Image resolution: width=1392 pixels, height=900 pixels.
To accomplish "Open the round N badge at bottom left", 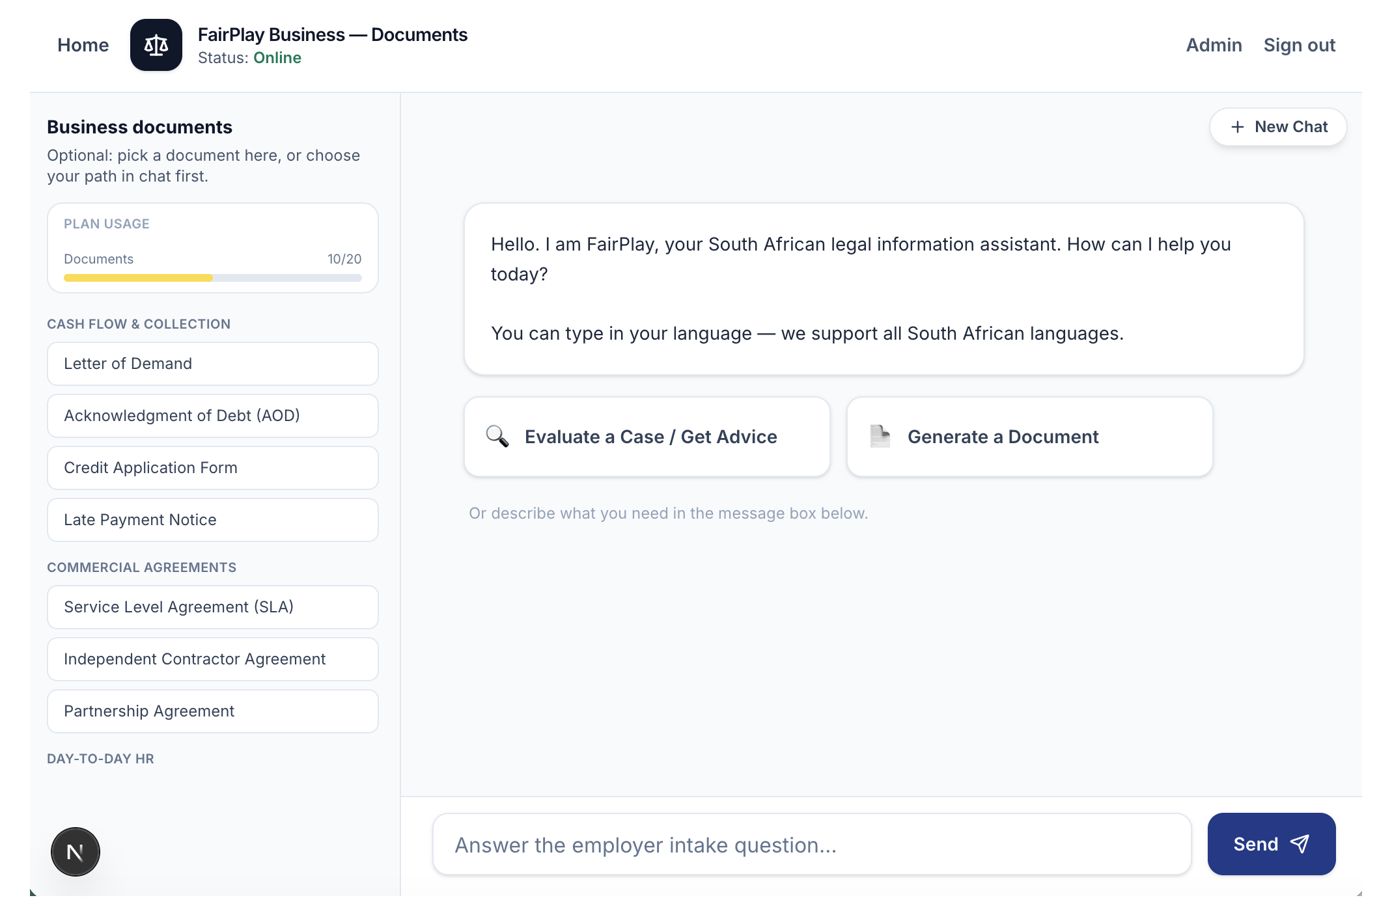I will tap(76, 852).
